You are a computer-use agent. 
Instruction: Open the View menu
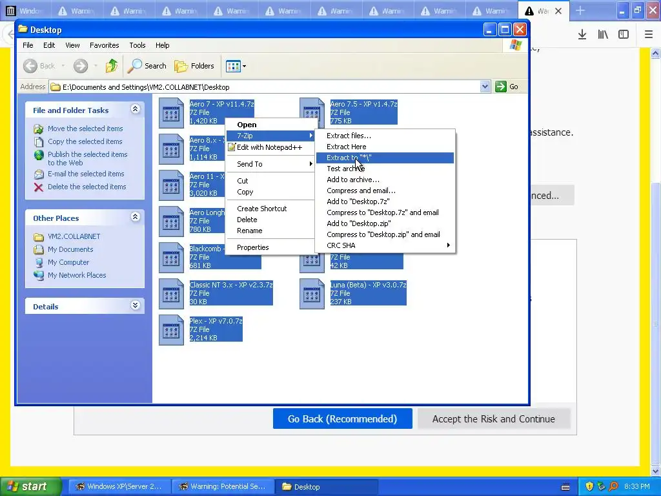pos(72,45)
